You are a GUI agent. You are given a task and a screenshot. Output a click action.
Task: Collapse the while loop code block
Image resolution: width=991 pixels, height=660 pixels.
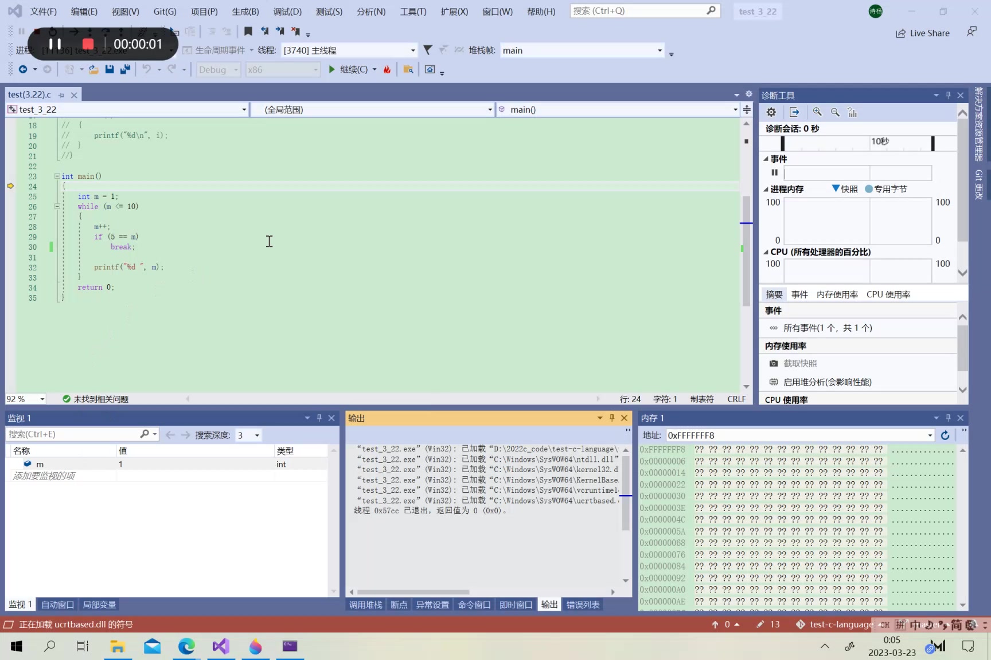(57, 206)
